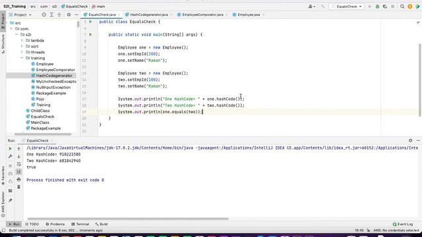Switch to Employee.java tab
Image resolution: width=422 pixels, height=237 pixels.
pyautogui.click(x=249, y=14)
